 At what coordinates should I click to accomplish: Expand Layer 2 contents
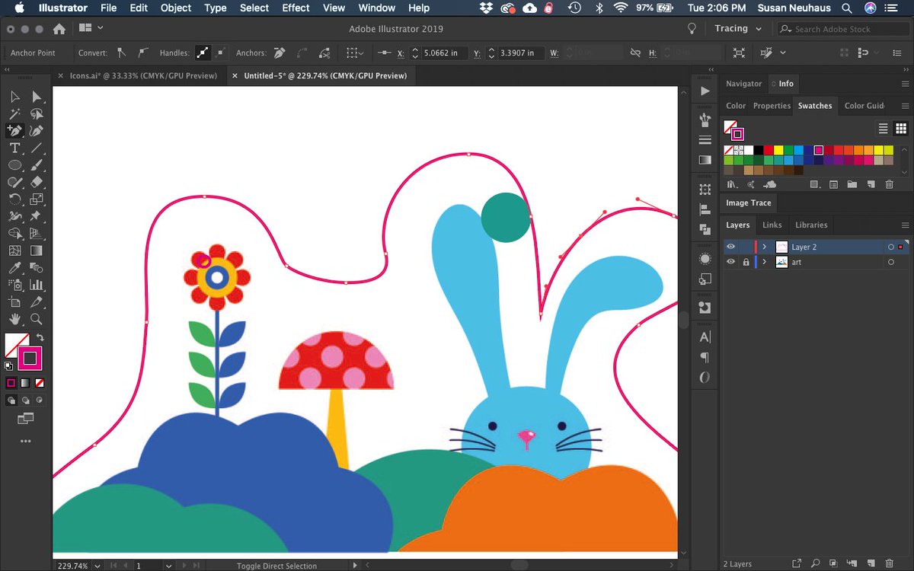(764, 247)
